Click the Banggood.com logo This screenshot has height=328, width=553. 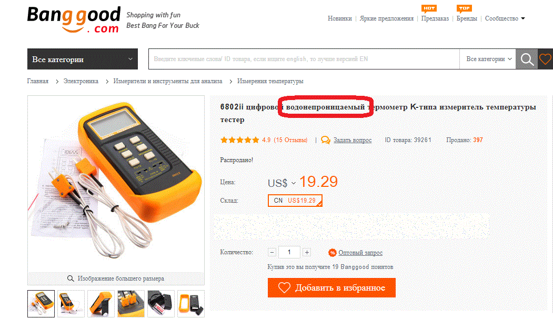point(74,19)
